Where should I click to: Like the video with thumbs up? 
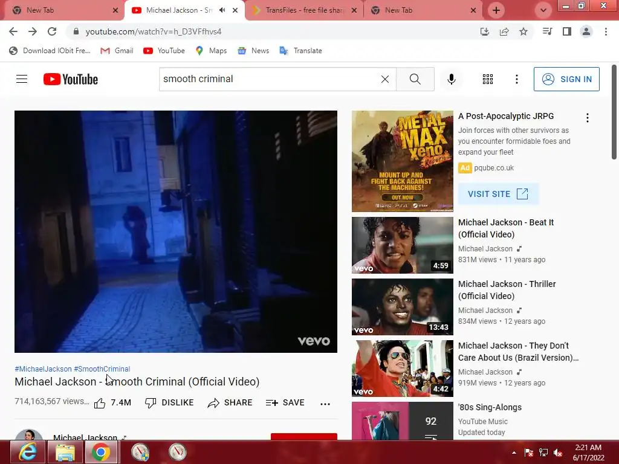(x=112, y=403)
